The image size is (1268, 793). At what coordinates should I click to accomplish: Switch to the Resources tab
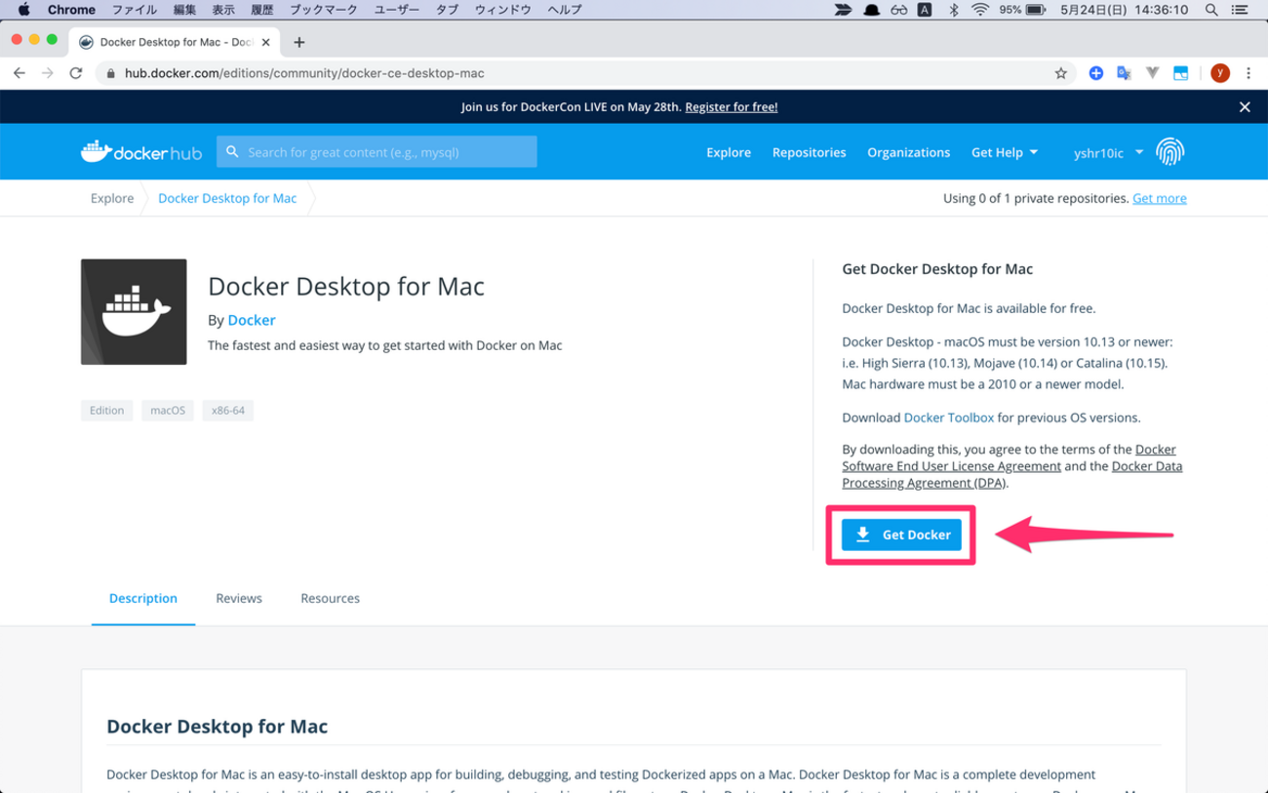[x=330, y=598]
